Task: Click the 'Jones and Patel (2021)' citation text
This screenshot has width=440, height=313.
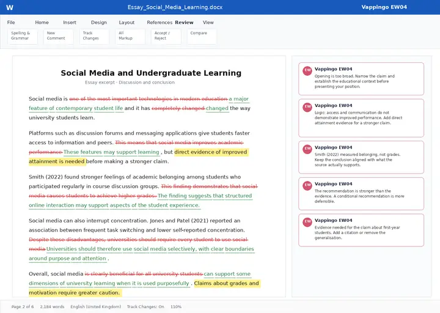Action: pos(179,221)
